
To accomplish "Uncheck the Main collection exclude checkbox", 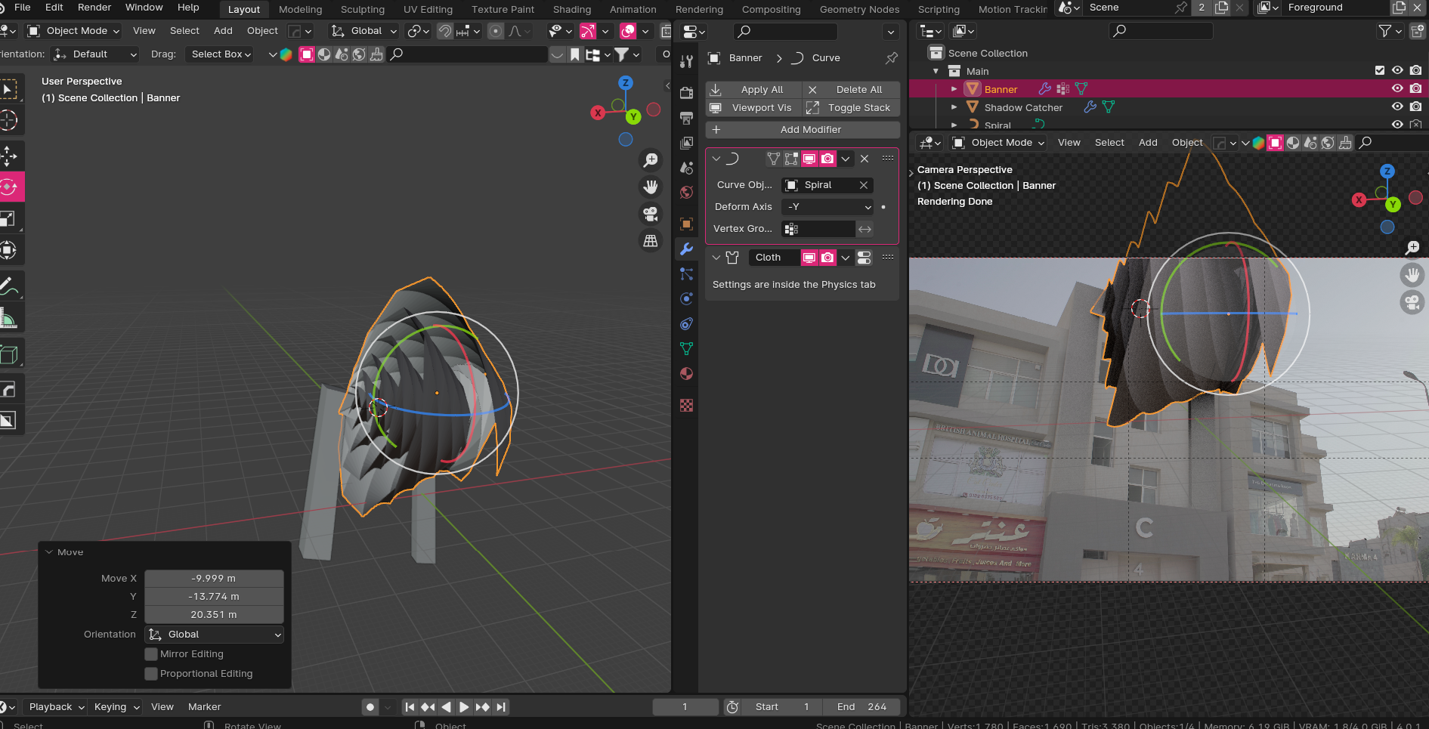I will pyautogui.click(x=1380, y=70).
